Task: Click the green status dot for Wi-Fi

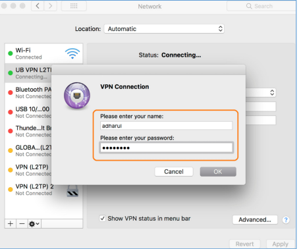Action: point(11,53)
